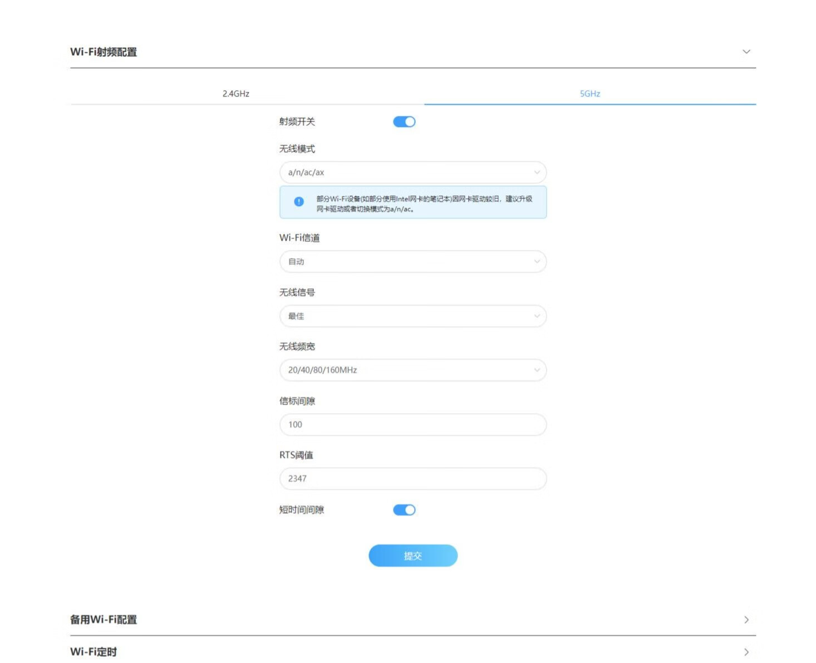Open the 备用Wi-Fi配置 section title

pos(104,620)
